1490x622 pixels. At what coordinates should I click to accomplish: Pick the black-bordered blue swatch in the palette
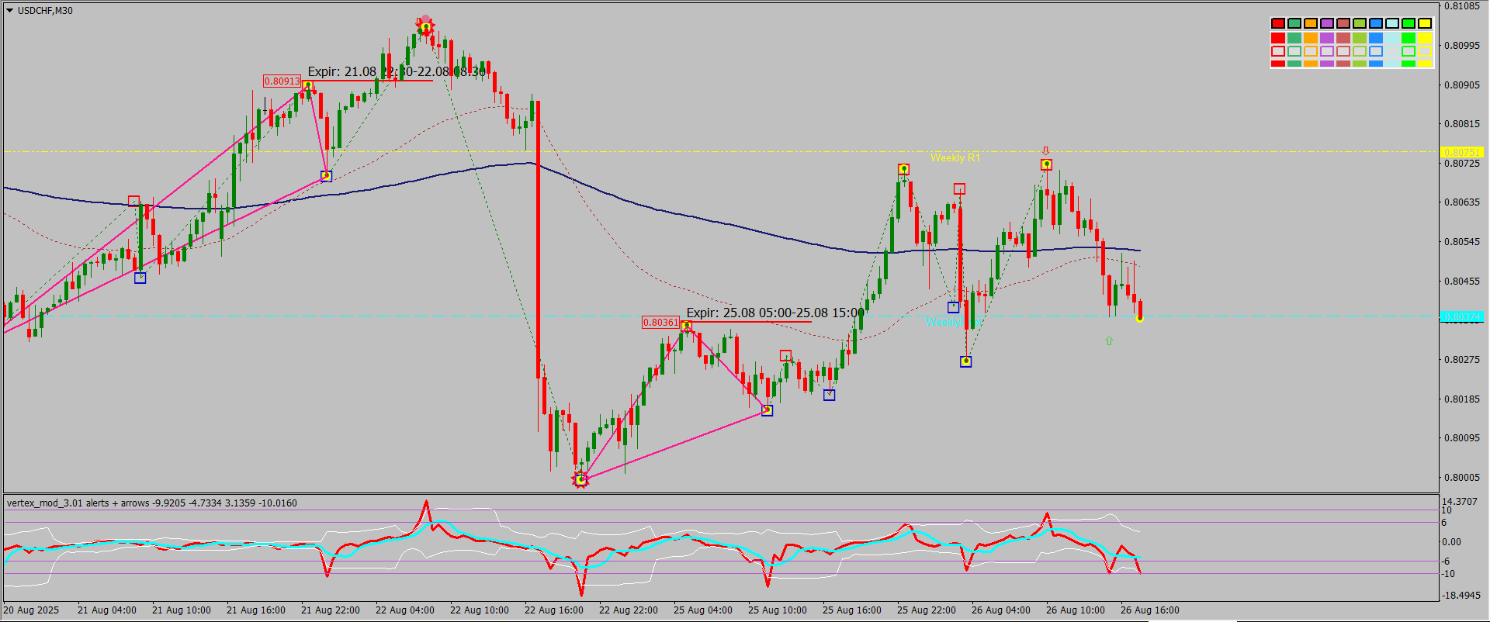click(1376, 24)
